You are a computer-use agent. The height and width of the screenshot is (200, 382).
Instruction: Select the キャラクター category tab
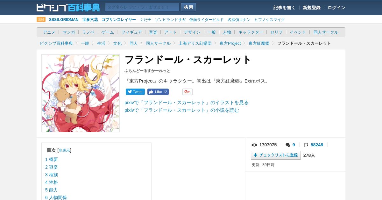[x=251, y=32]
